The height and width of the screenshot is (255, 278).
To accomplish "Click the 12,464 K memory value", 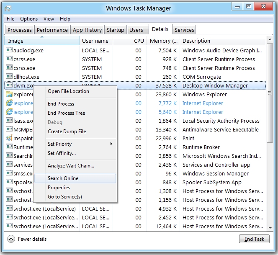I will (166, 226).
